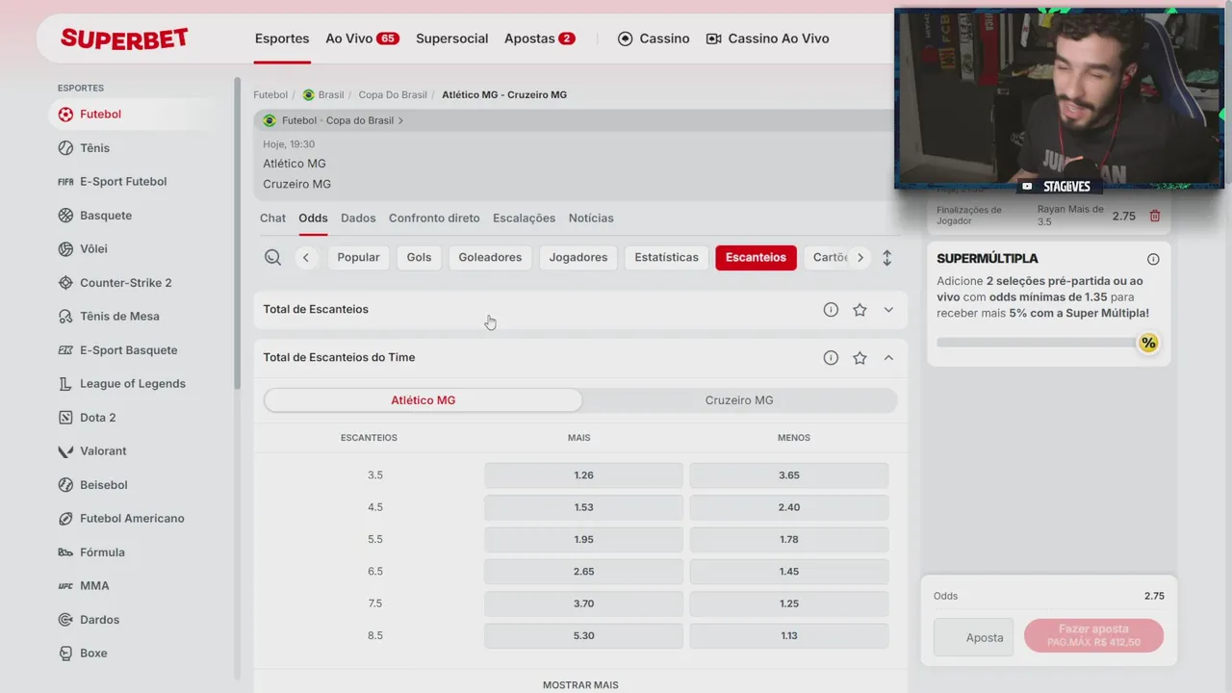Screen dimensions: 1232x693
Task: Click the odds search magnifier icon
Action: 273,257
